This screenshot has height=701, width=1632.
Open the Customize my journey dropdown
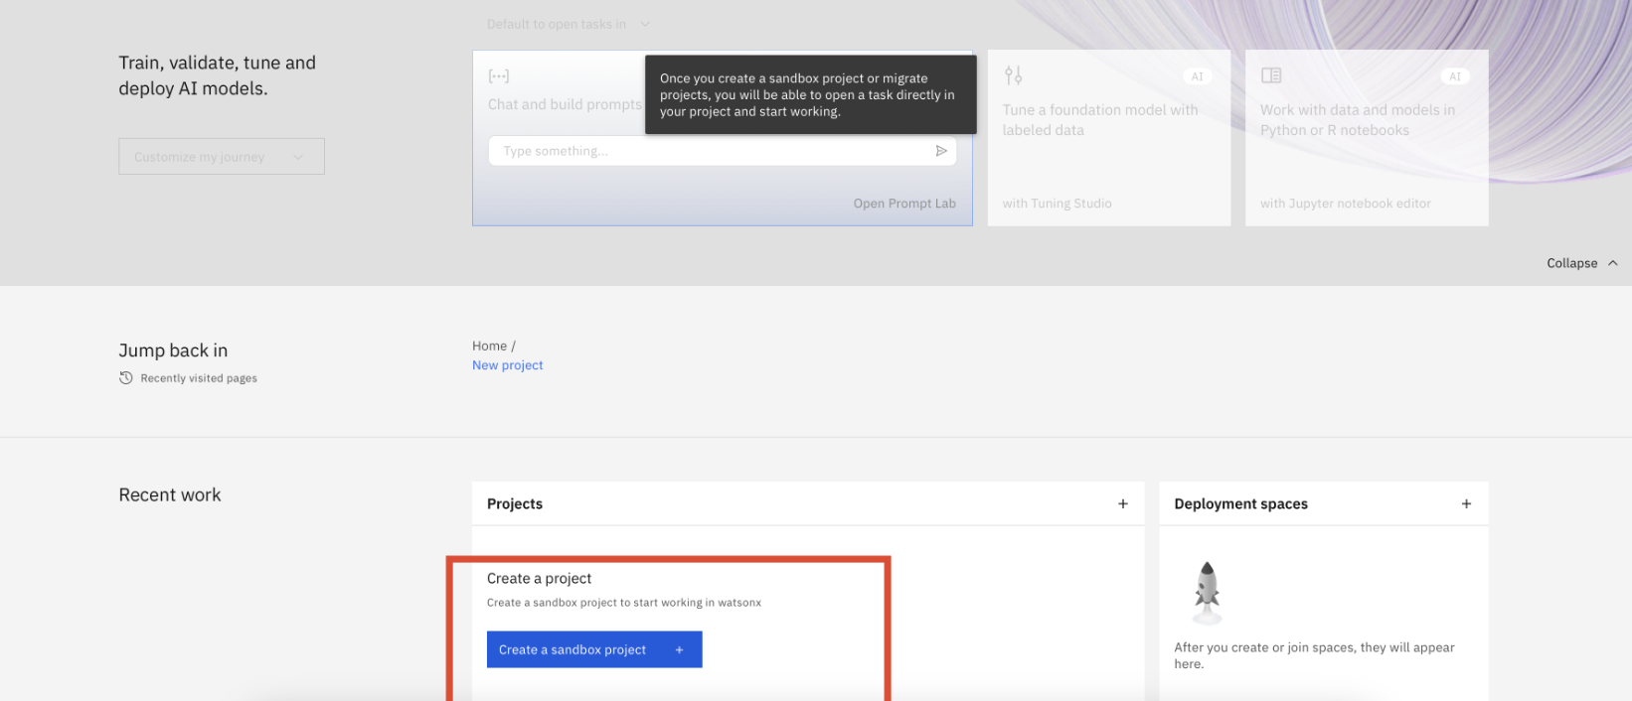[221, 157]
